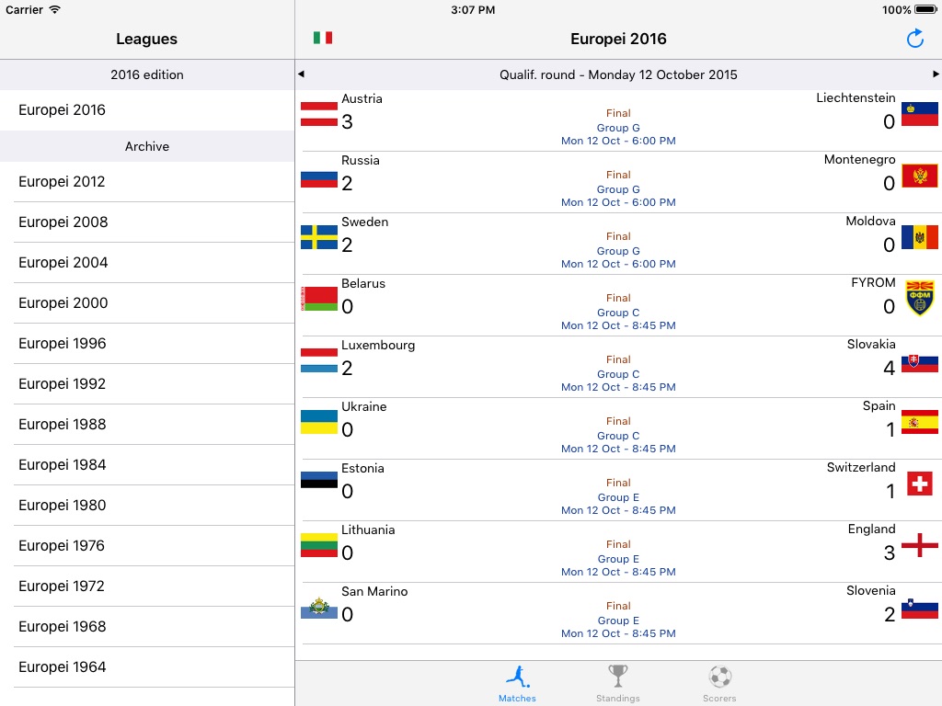Open Europei 2012 from the Archive
942x706 pixels.
pos(147,182)
